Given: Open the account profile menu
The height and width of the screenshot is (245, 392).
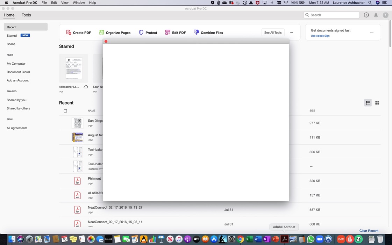Looking at the screenshot, I should [385, 15].
